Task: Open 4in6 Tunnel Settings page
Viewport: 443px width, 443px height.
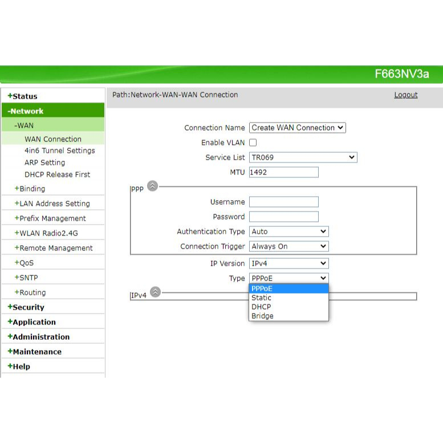Action: point(59,151)
